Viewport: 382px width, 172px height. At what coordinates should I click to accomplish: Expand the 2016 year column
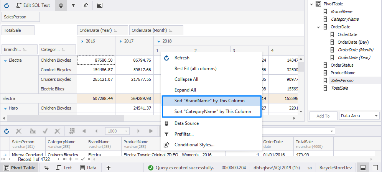pyautogui.click(x=82, y=41)
